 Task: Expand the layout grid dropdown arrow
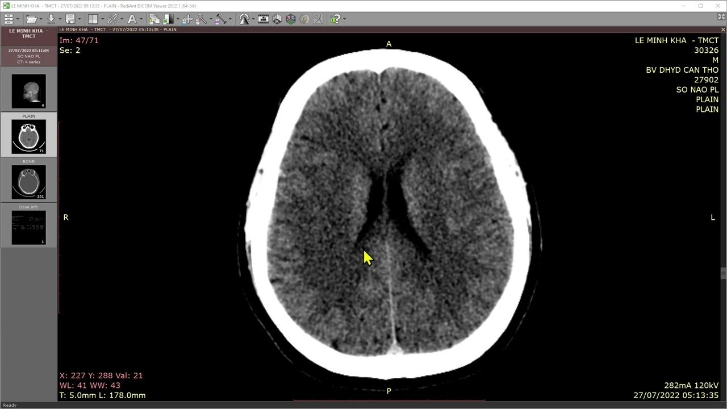(x=102, y=19)
